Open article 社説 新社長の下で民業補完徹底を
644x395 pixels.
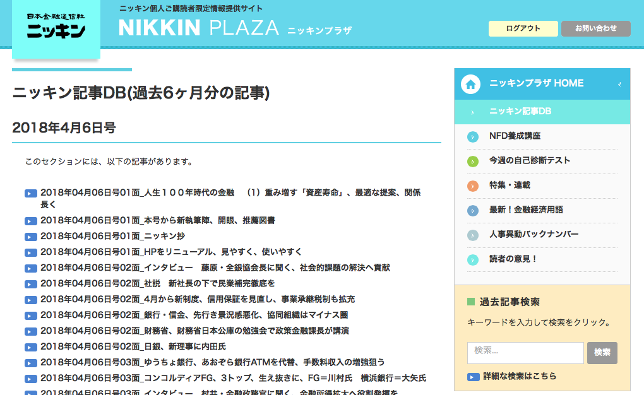coord(158,283)
